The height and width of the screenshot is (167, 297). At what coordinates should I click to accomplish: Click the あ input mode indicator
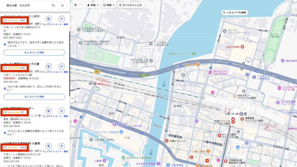tap(75, 5)
